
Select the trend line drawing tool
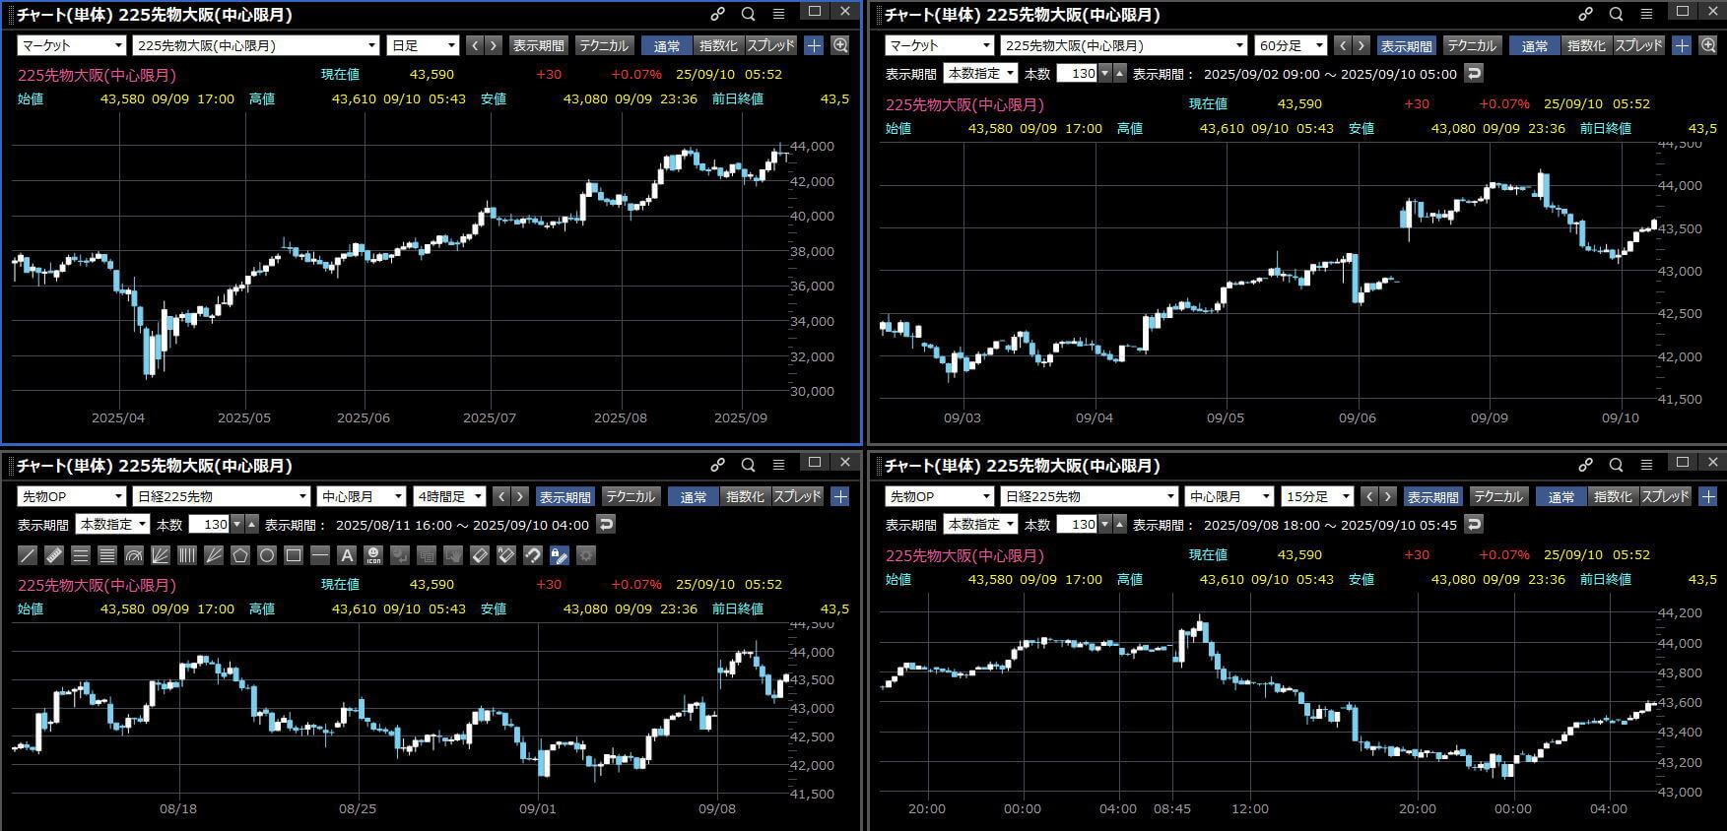point(28,555)
